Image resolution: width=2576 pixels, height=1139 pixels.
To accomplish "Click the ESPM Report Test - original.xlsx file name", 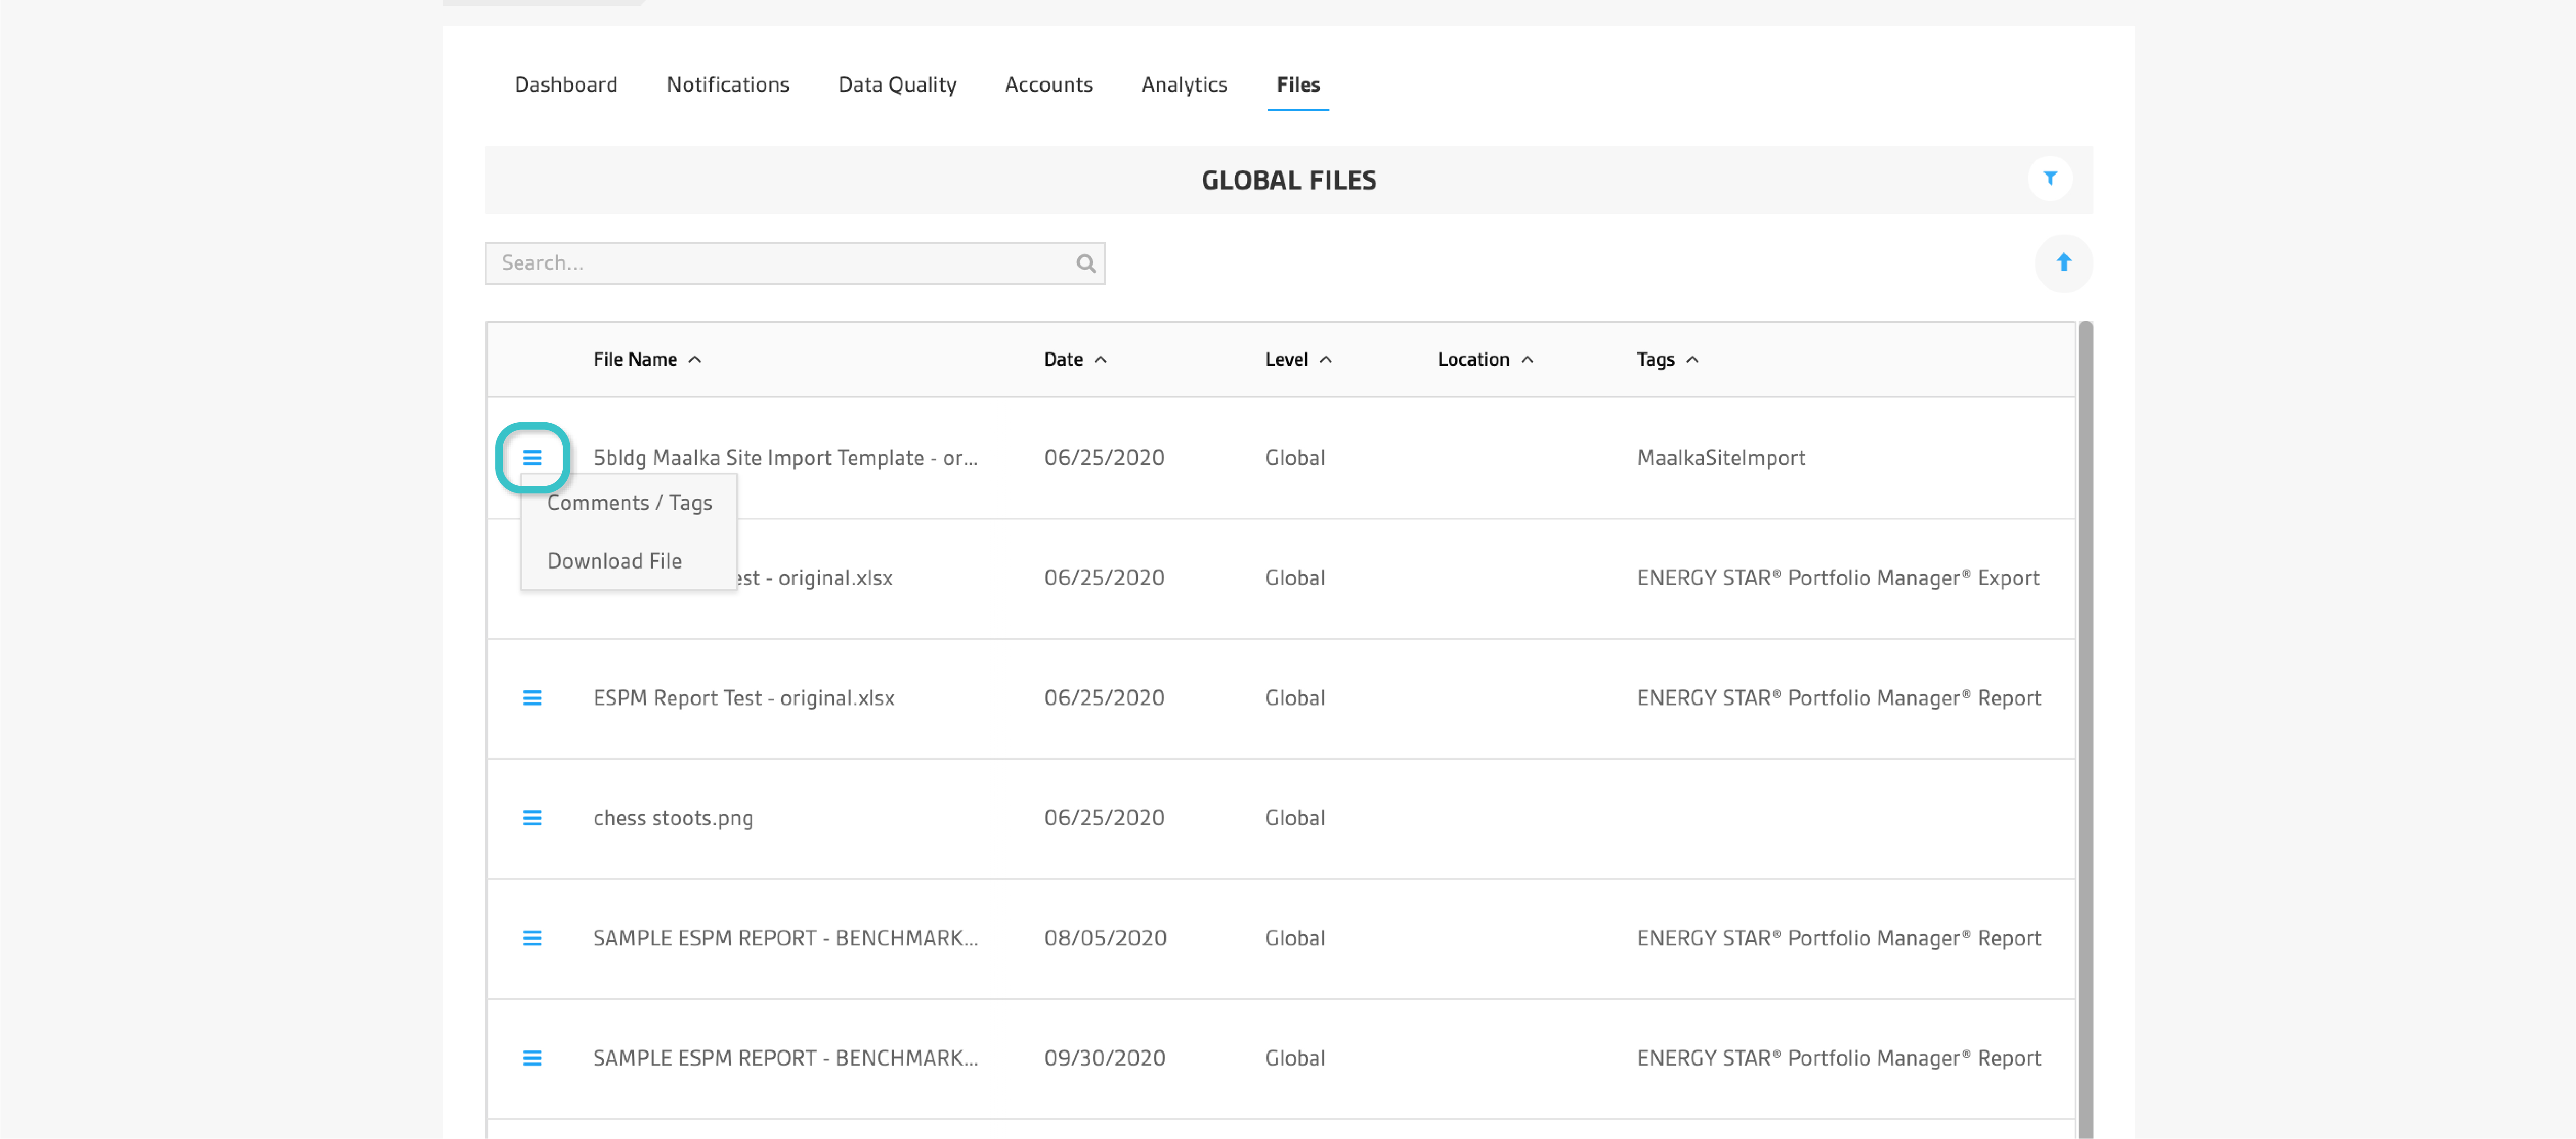I will tap(743, 698).
